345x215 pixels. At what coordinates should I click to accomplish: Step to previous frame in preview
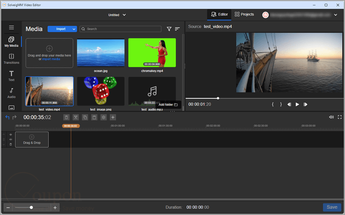click(289, 104)
